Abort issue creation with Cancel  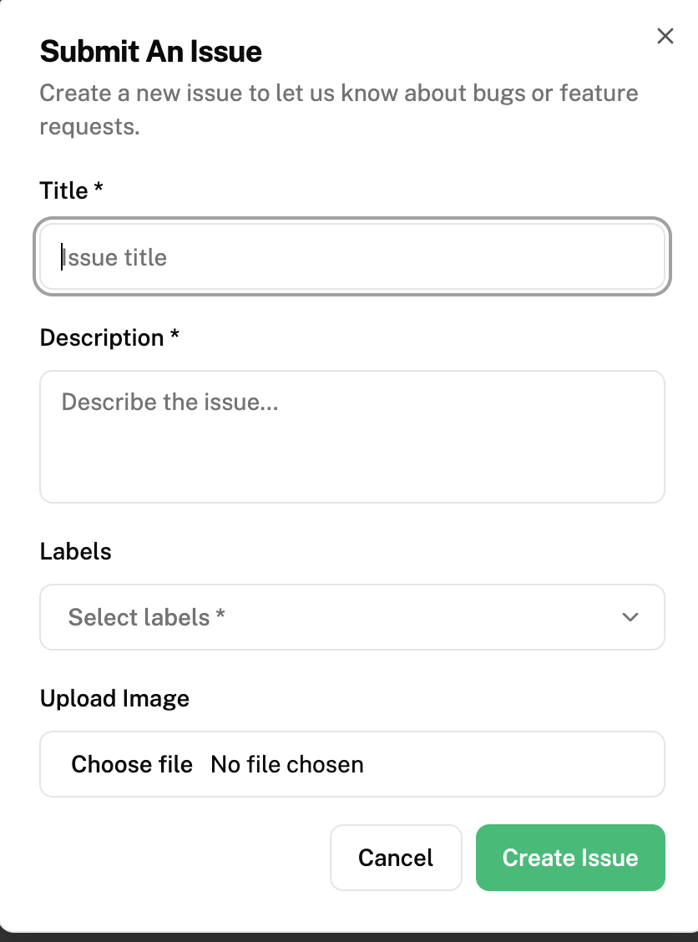[396, 858]
